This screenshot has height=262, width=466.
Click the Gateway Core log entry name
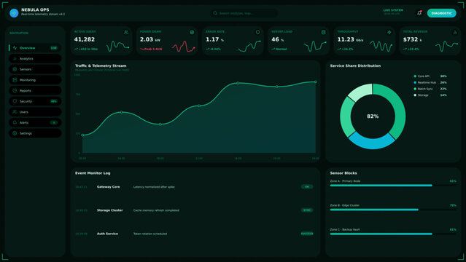point(108,187)
